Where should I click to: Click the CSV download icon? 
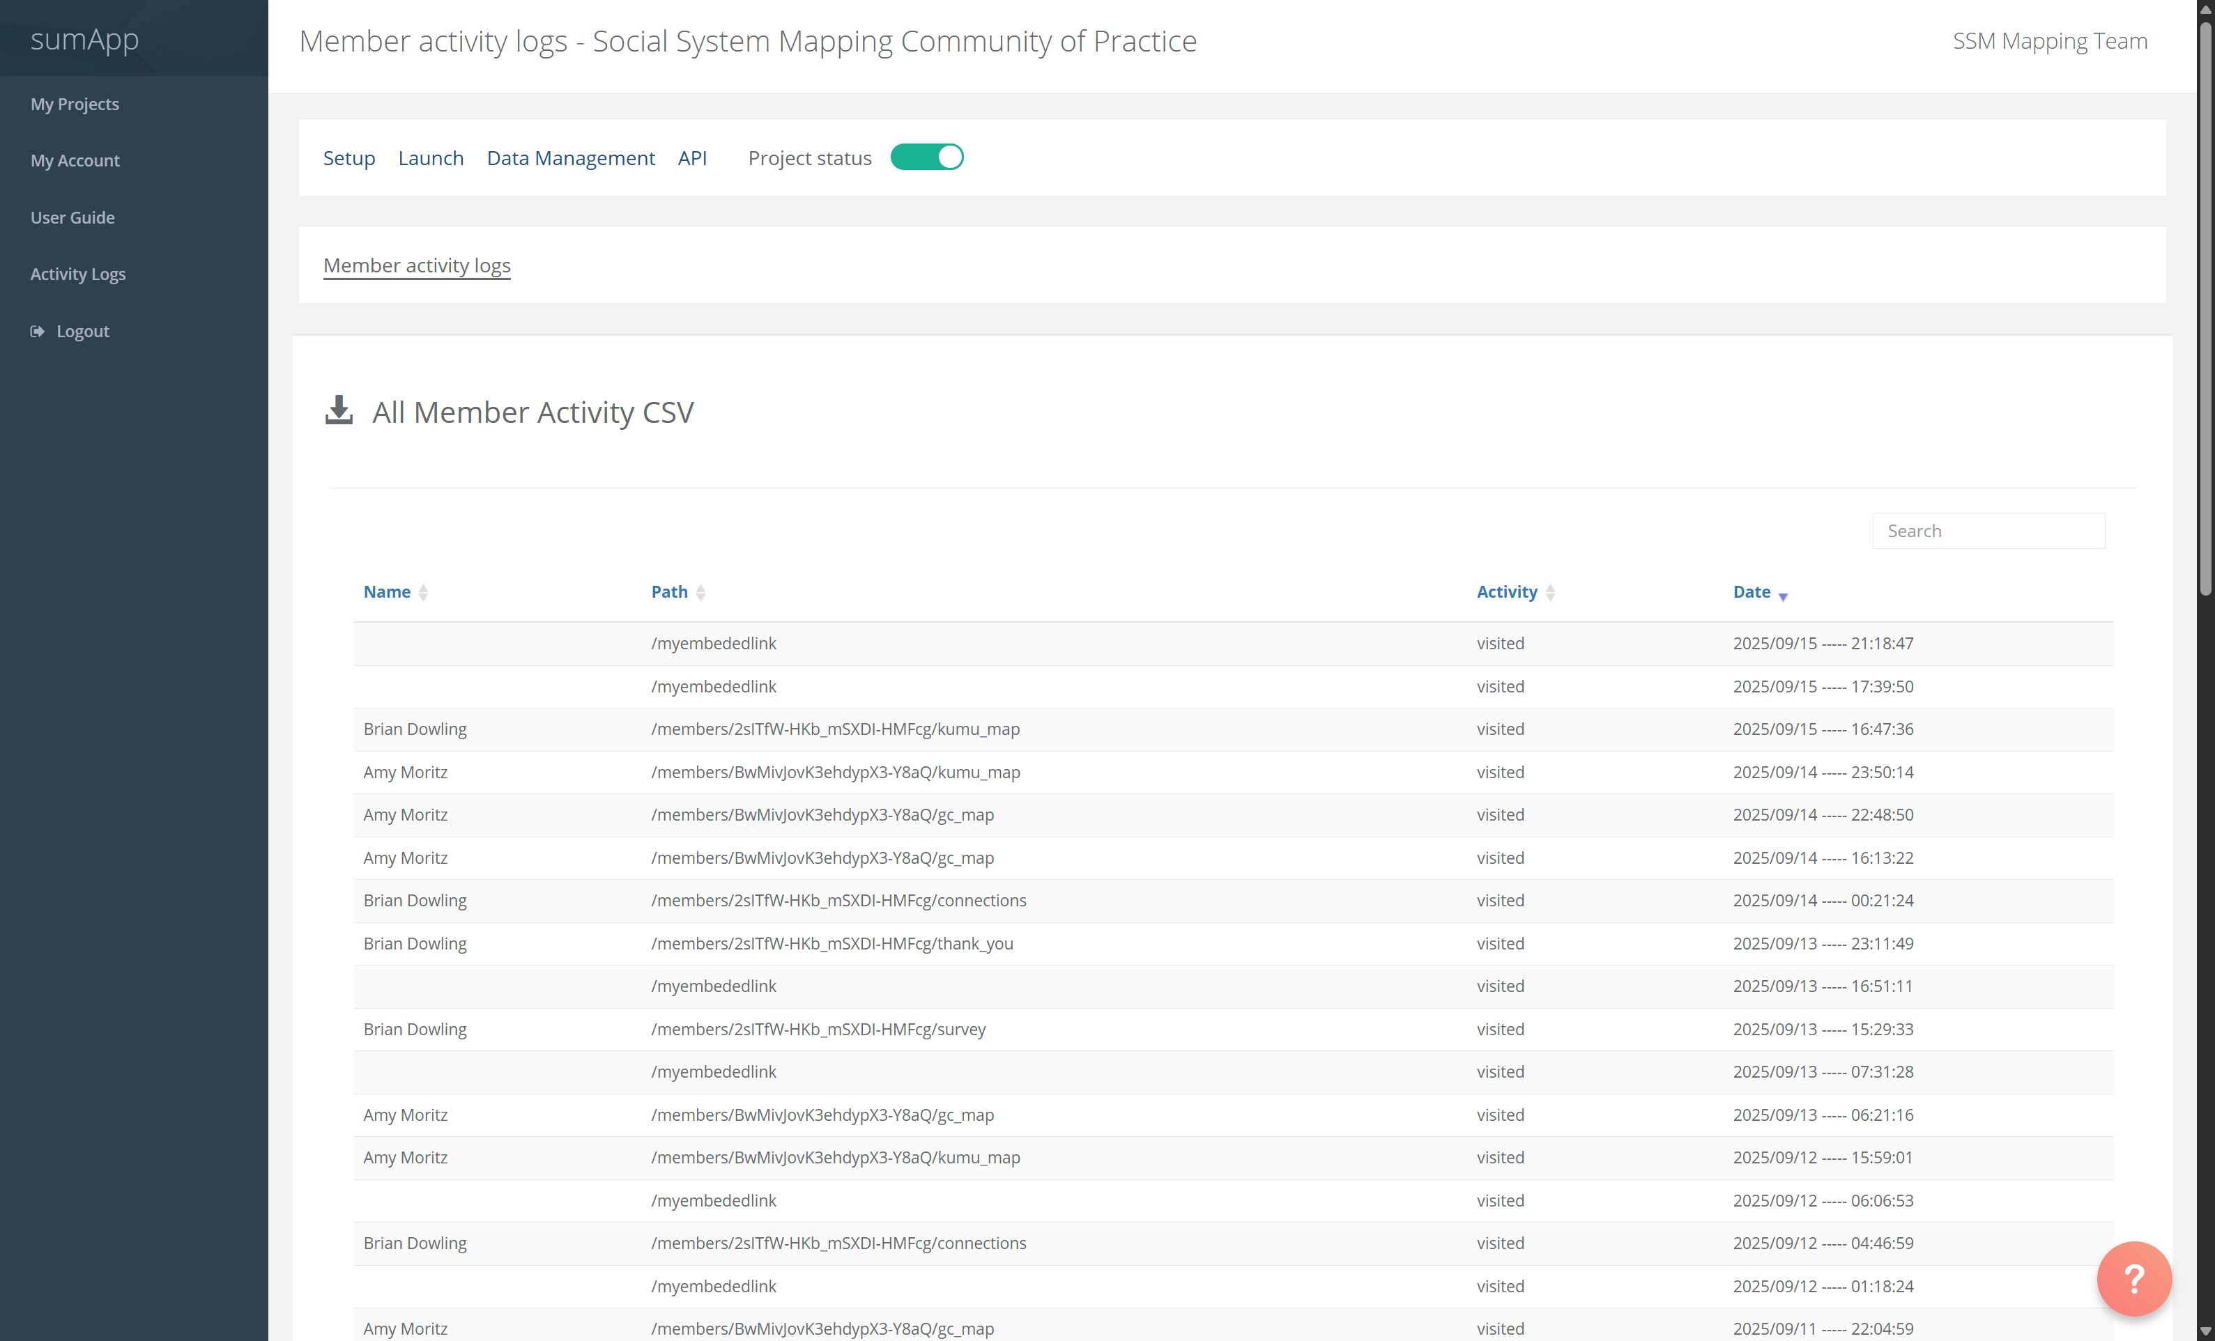point(338,410)
